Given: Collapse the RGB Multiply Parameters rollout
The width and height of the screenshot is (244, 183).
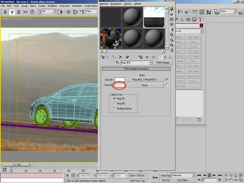Looking at the screenshot, I should click(x=137, y=69).
